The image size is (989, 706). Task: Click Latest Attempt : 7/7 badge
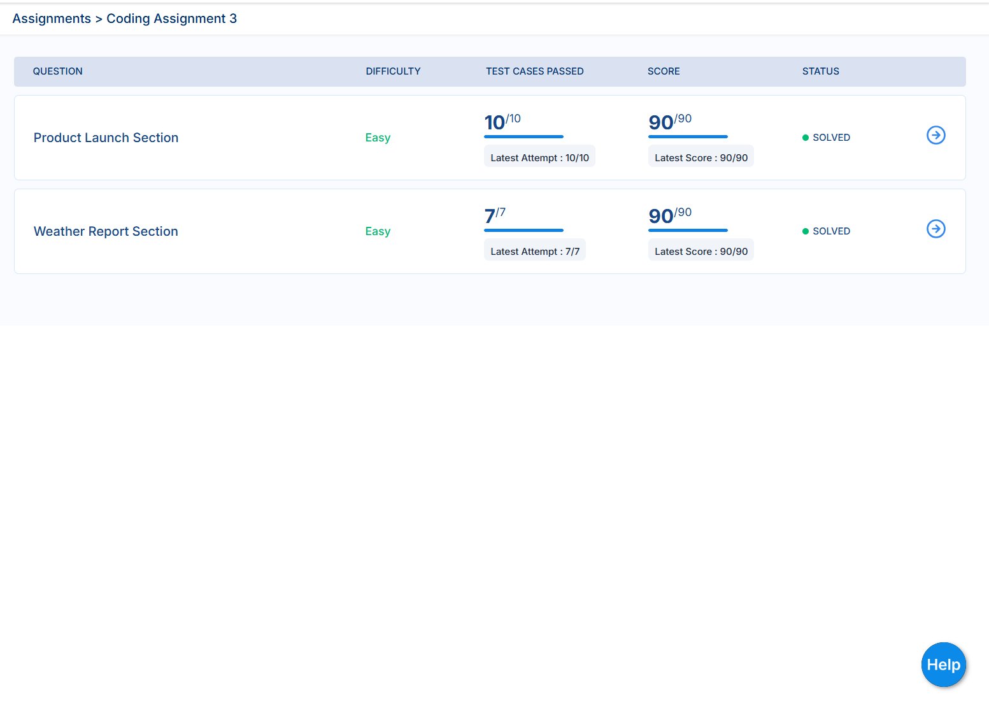point(535,252)
